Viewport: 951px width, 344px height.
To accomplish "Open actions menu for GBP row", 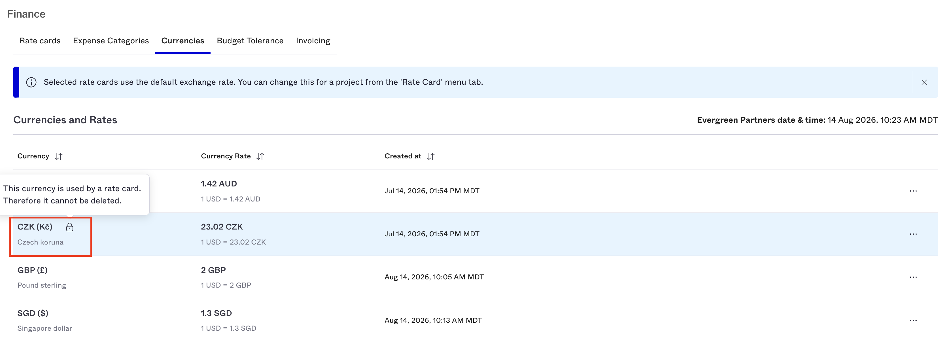I will coord(913,277).
